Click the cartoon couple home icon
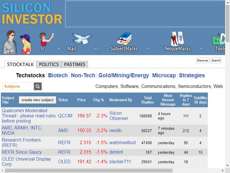This screenshot has width=230, height=173. click(17, 42)
